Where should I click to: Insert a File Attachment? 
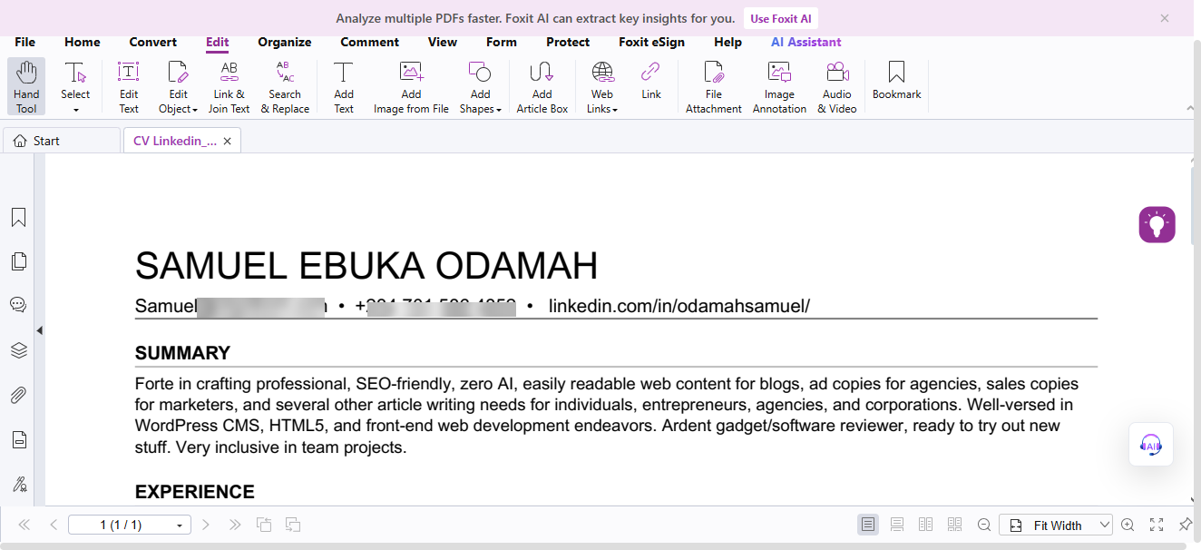click(x=714, y=87)
